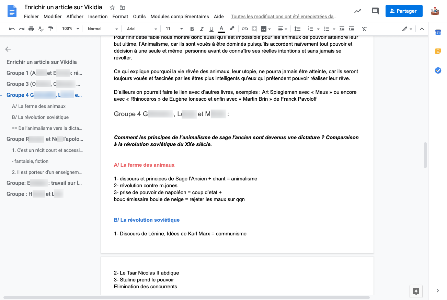Open the Arial font dropdown
The height and width of the screenshot is (300, 447).
tap(142, 29)
